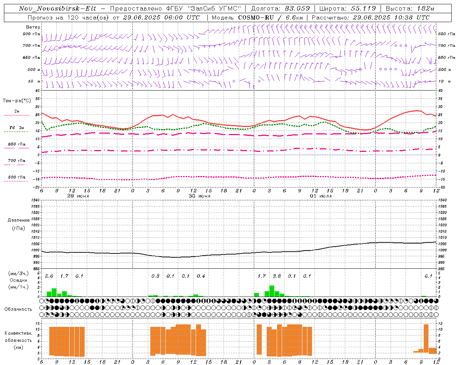Click the Облачность row label
Image resolution: width=457 pixels, height=365 pixels.
click(18, 309)
